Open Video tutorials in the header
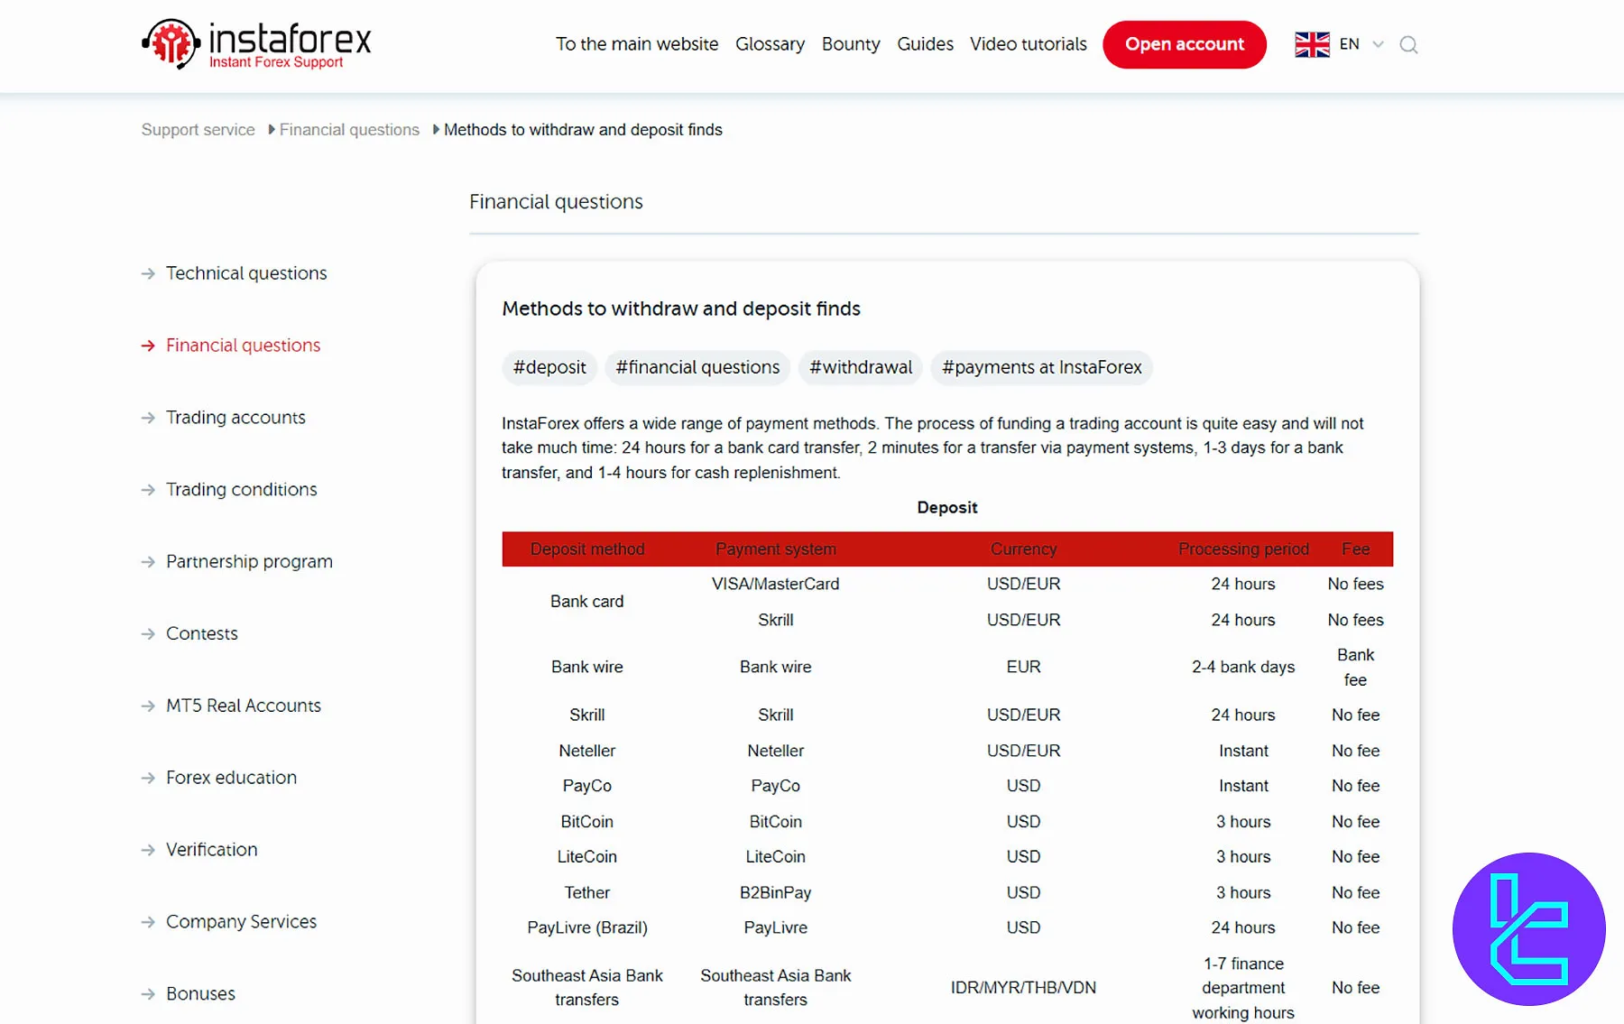 (x=1029, y=44)
